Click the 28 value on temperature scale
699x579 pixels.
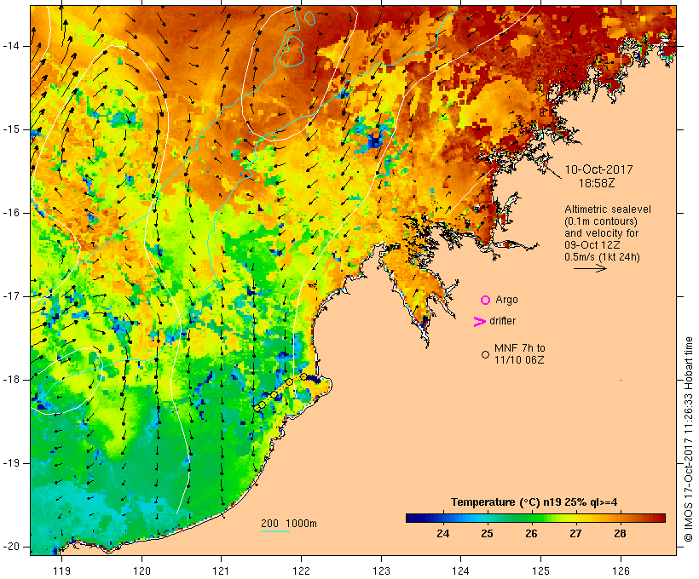620,534
